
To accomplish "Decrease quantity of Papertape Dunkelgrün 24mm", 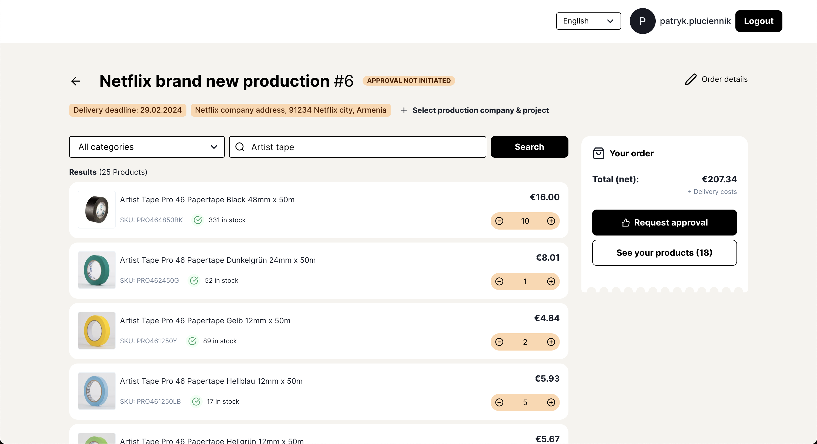I will (499, 281).
